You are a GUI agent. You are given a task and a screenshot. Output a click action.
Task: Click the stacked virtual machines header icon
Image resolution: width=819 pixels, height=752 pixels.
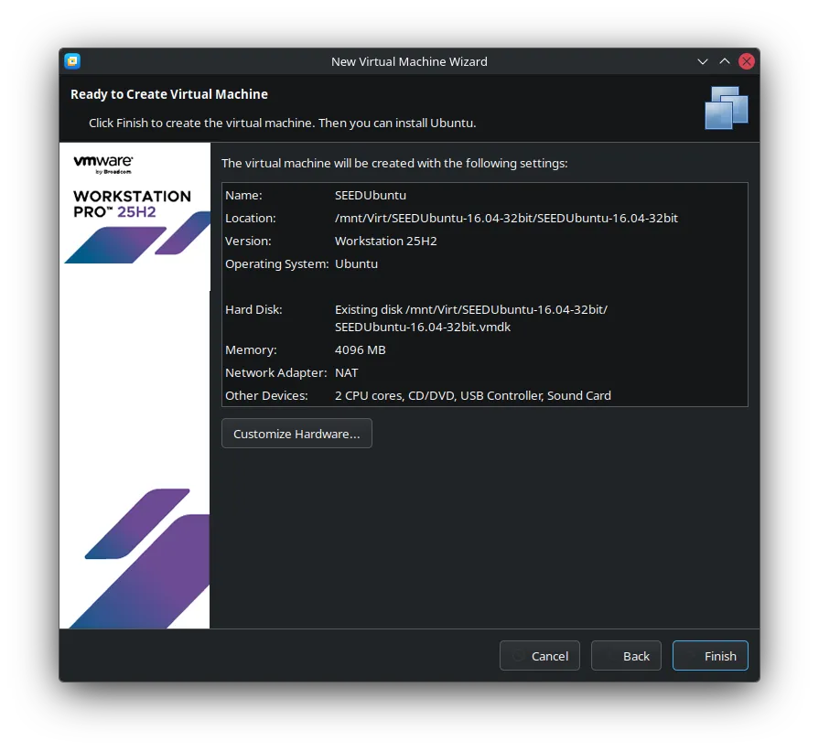727,107
